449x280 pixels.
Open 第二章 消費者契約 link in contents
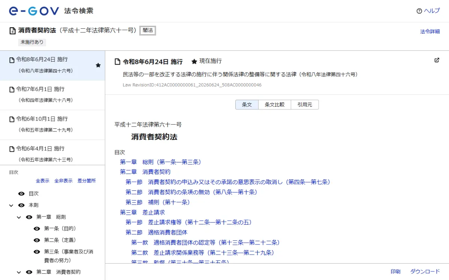(145, 172)
